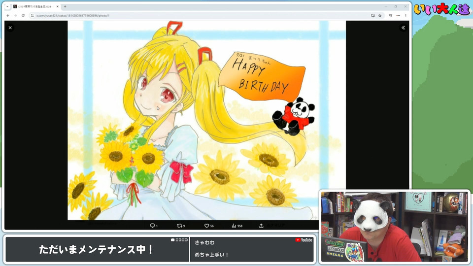Click the share upload icon
473x266 pixels.
261,226
